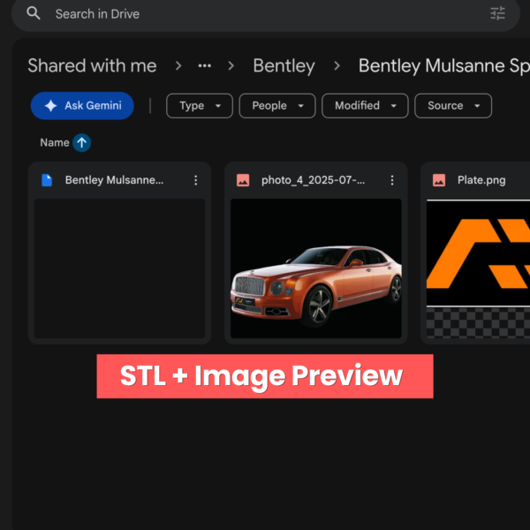The width and height of the screenshot is (530, 530).
Task: Open advanced search filter options icon
Action: pos(497,13)
